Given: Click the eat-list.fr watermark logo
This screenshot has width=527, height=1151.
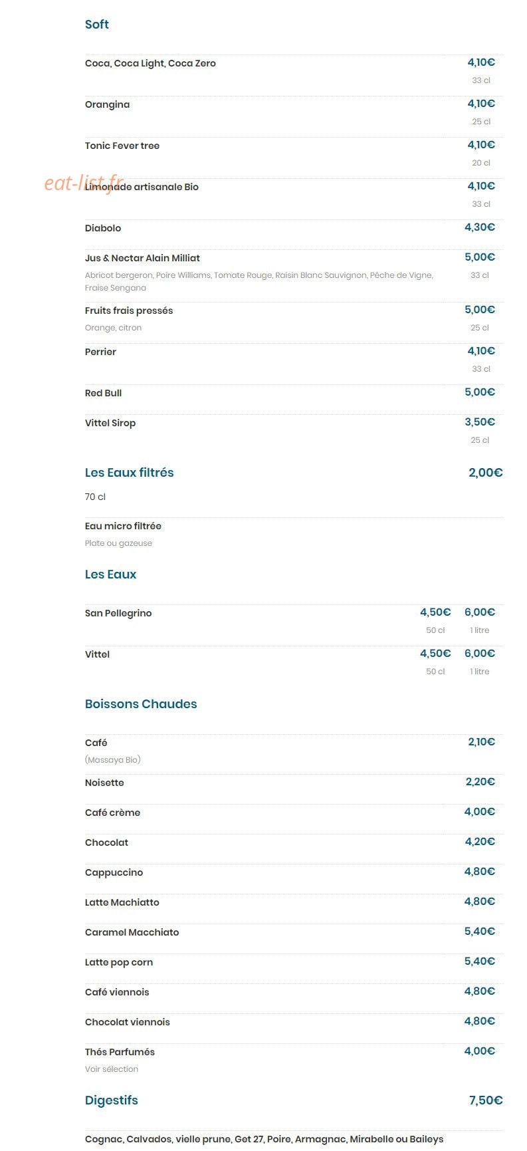Looking at the screenshot, I should coord(84,184).
